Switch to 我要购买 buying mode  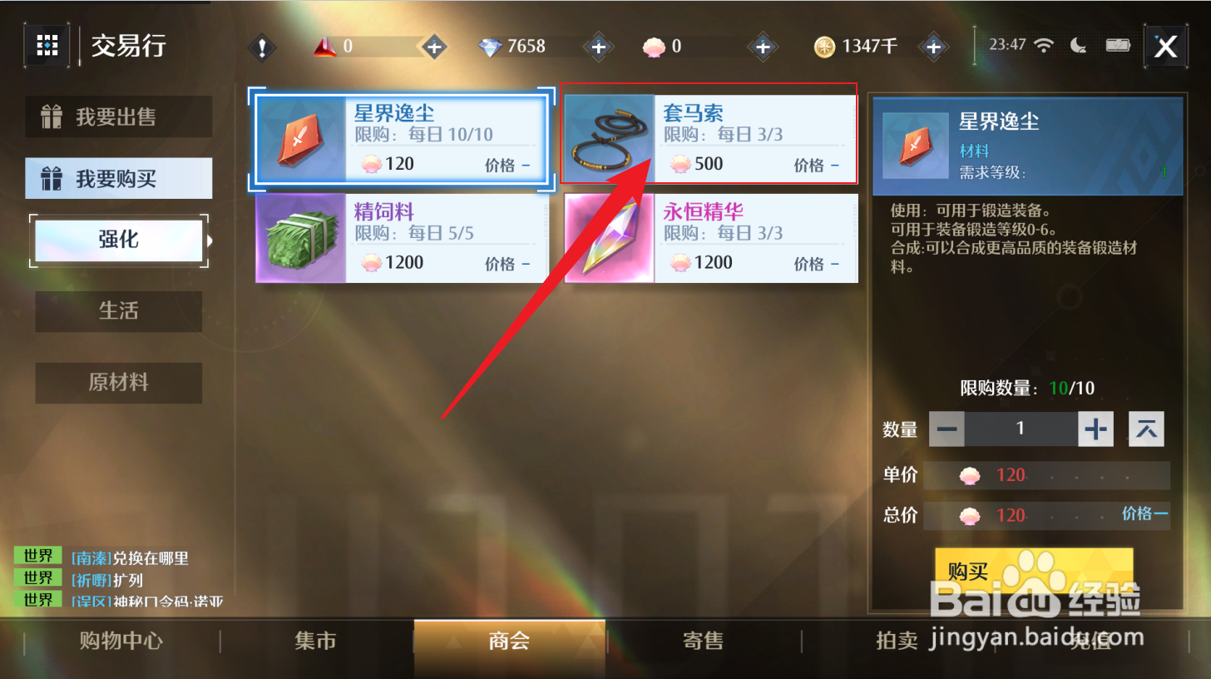tap(119, 178)
